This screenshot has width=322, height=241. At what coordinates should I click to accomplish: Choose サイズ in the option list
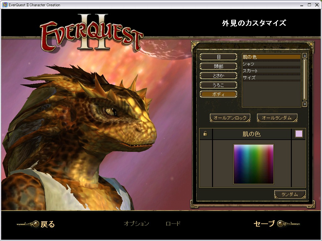[x=271, y=78]
